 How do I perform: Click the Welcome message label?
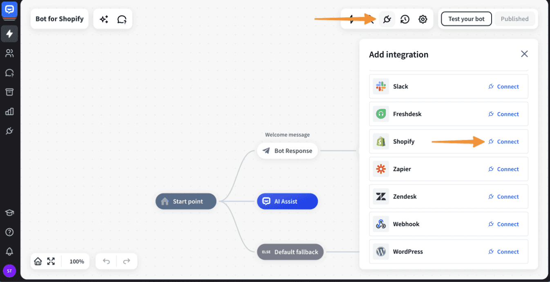[x=287, y=135]
